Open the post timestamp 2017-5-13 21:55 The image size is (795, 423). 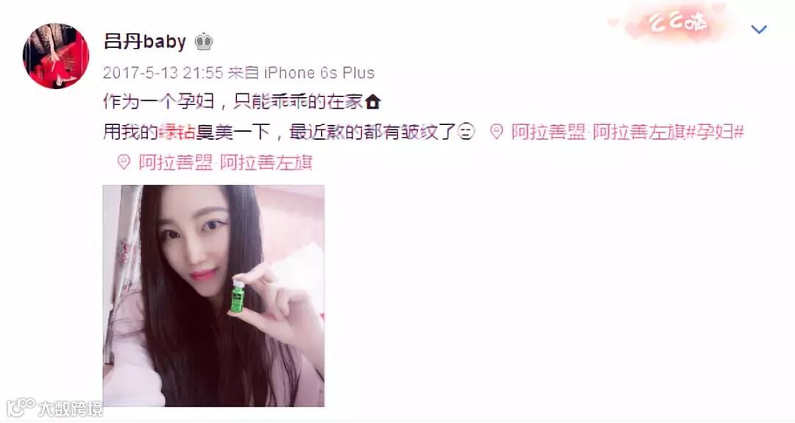pos(163,73)
